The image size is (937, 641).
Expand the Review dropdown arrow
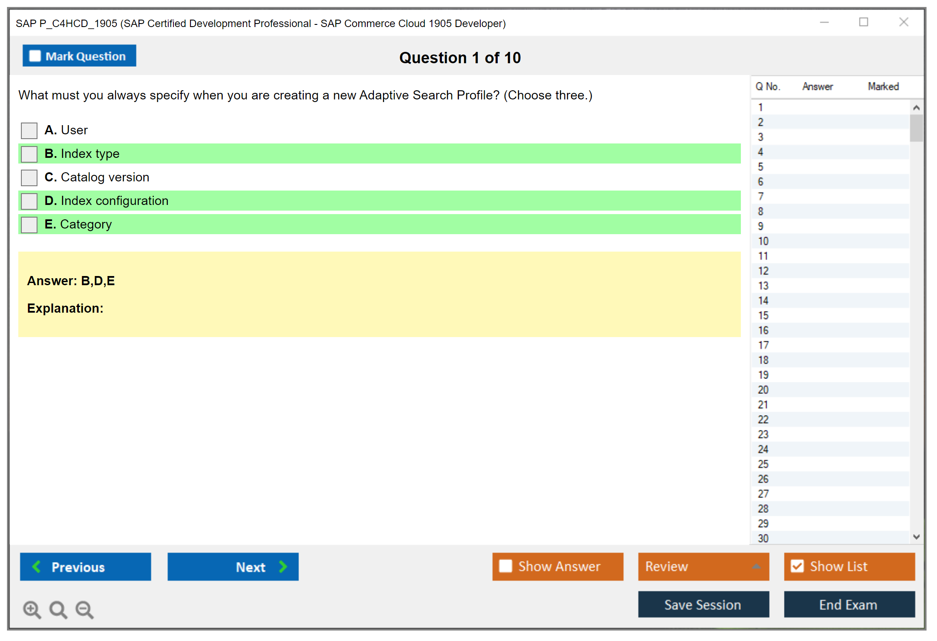point(756,566)
